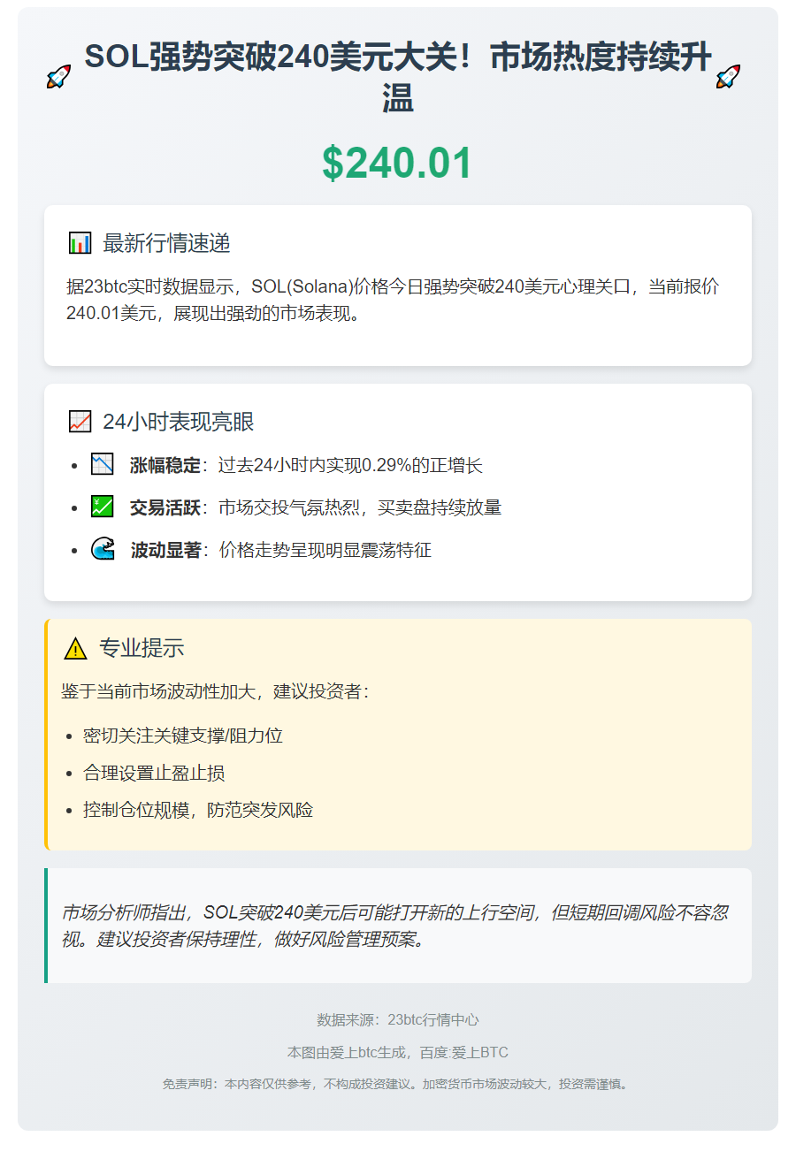Click the blue chart icon beside 涨幅稳定
Screen dimensions: 796x1159
point(103,465)
